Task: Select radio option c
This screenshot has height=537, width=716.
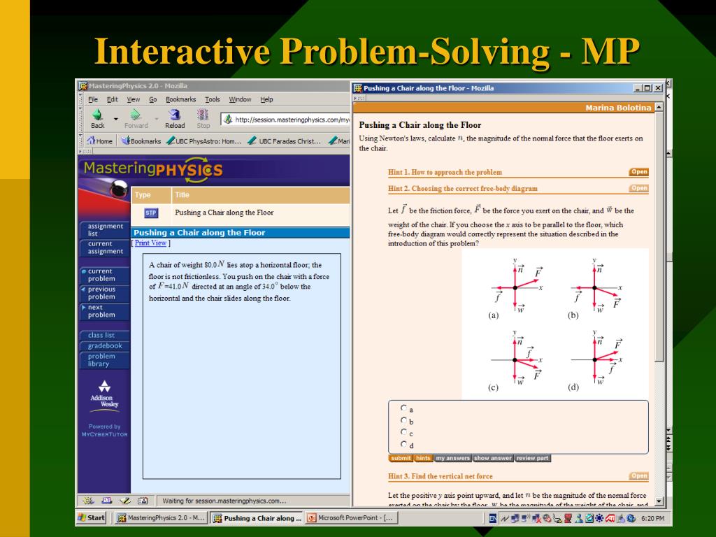Action: pos(403,432)
